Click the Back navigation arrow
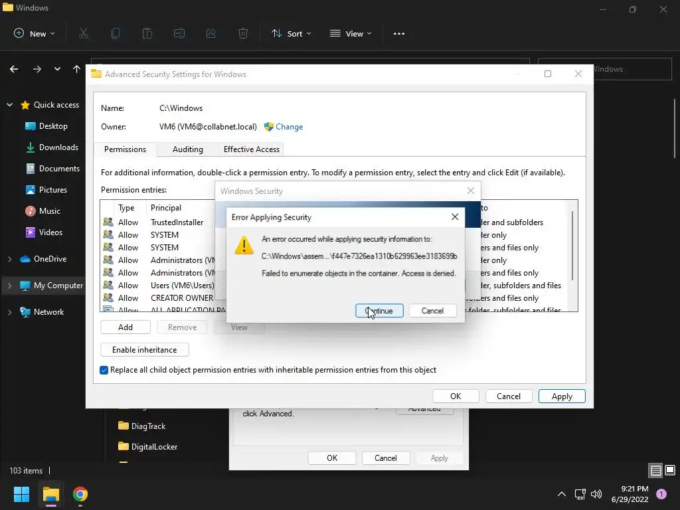 click(14, 69)
